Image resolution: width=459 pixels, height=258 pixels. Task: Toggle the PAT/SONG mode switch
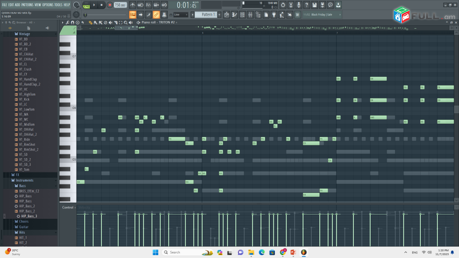(87, 5)
